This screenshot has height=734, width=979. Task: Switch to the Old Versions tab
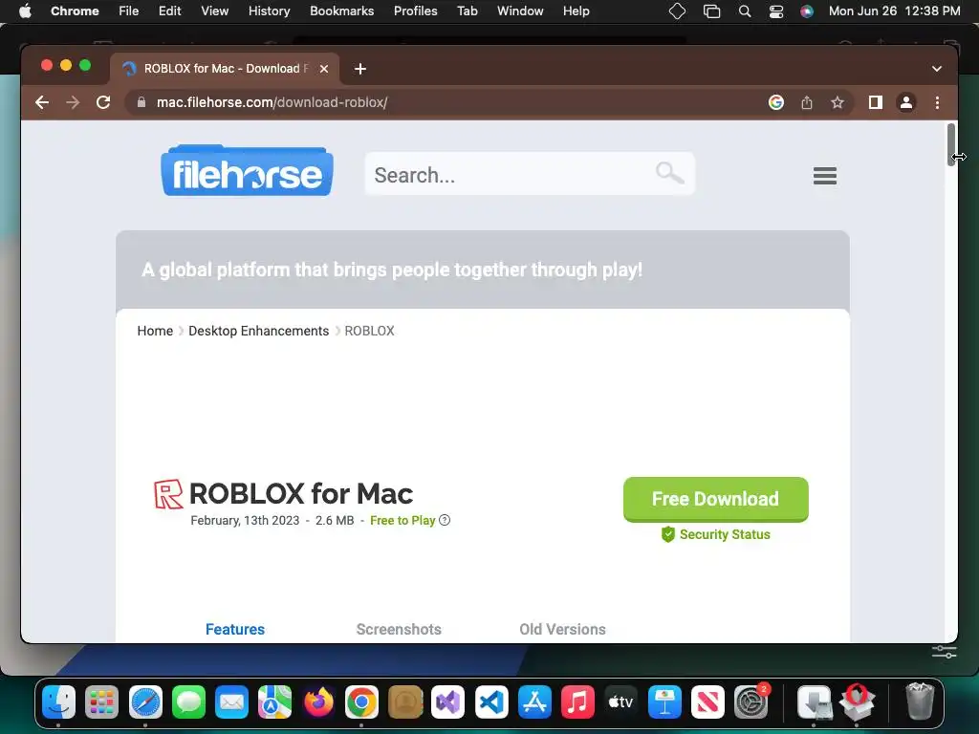(562, 629)
